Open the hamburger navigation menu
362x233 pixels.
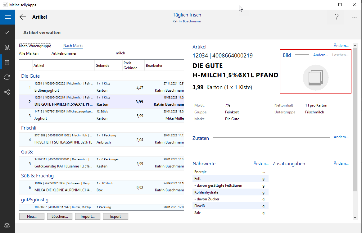(x=7, y=17)
